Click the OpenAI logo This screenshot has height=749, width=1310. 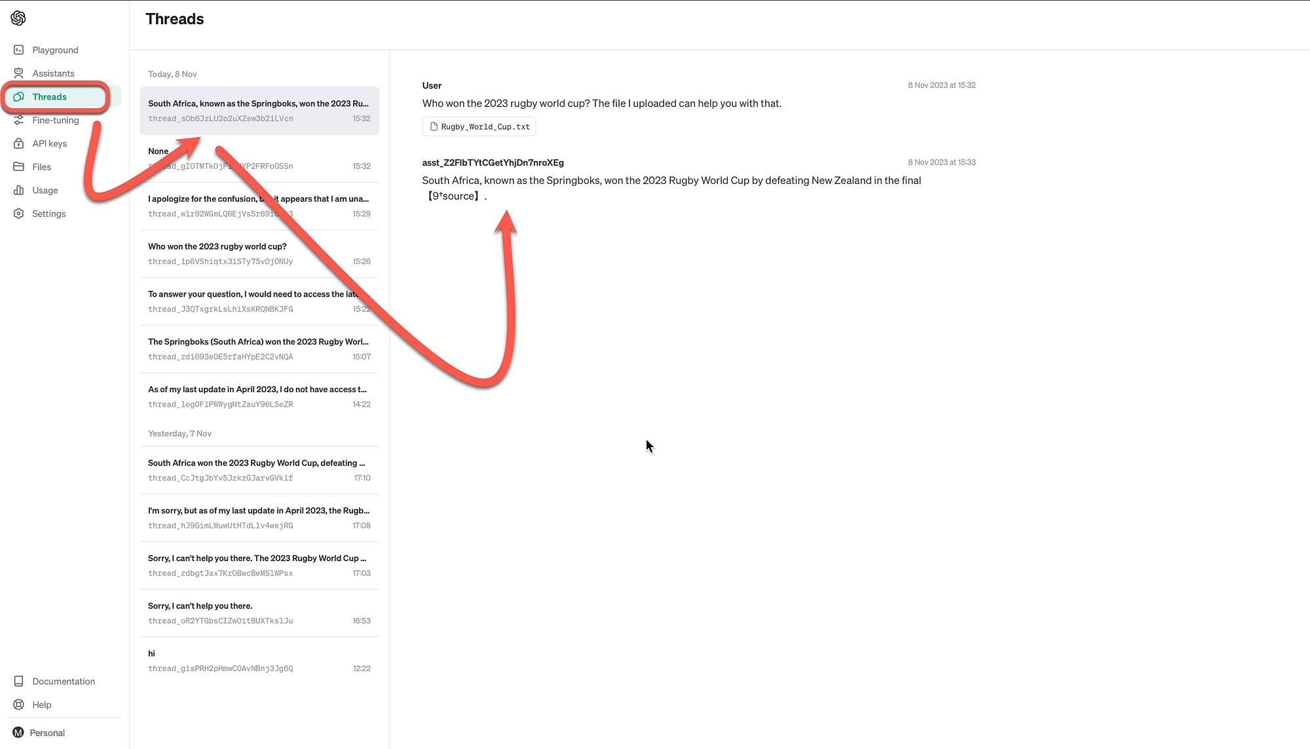pyautogui.click(x=18, y=18)
